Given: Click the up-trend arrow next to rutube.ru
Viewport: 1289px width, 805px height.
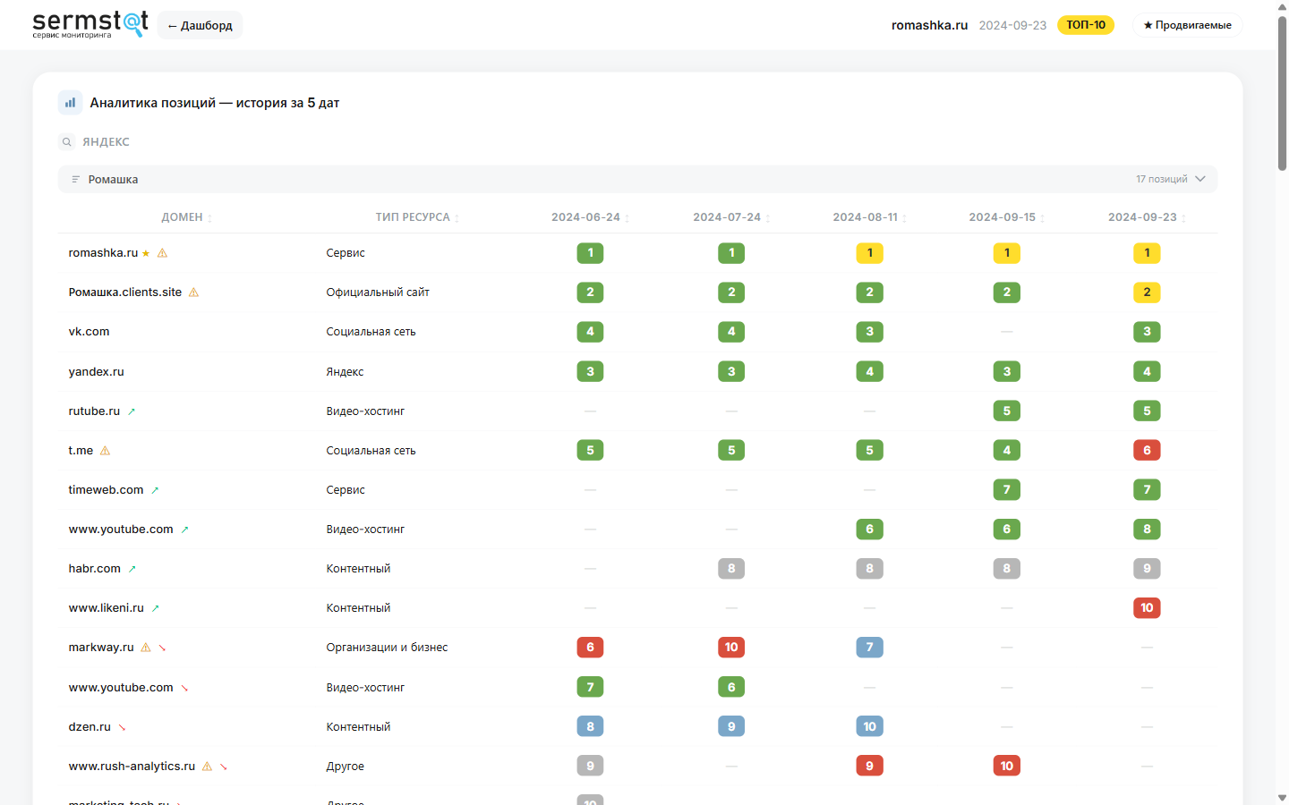Looking at the screenshot, I should coord(132,411).
